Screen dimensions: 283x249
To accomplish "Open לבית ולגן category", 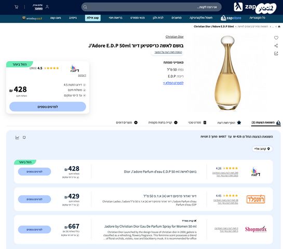I will pos(158,18).
